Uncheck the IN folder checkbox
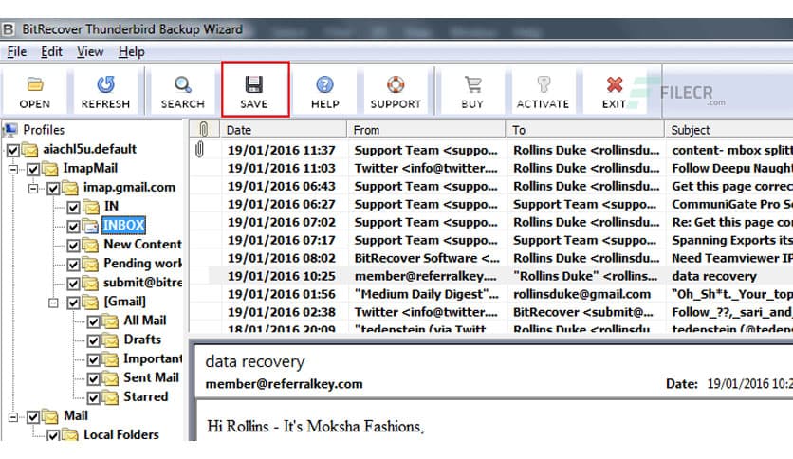The image size is (793, 459). 73,208
